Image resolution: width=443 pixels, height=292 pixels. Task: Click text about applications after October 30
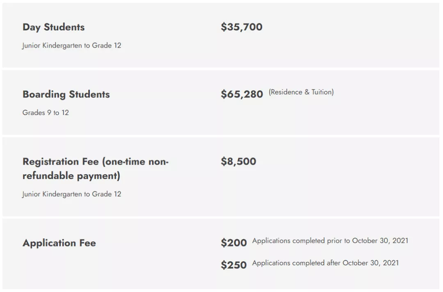[325, 263]
